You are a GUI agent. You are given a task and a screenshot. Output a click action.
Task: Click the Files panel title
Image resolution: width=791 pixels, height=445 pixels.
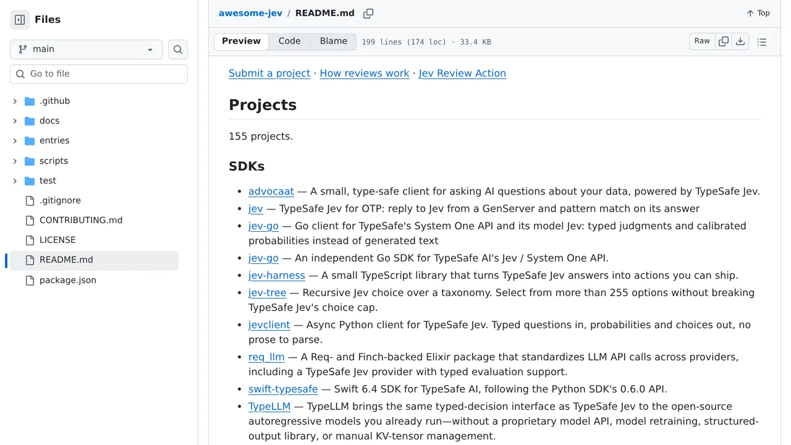tap(48, 20)
